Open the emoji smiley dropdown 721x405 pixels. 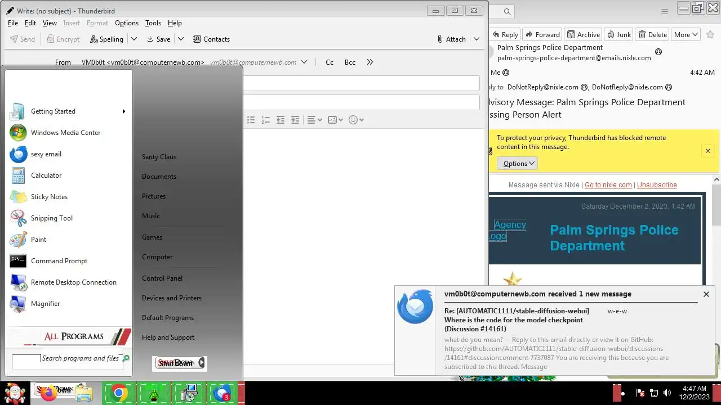356,120
